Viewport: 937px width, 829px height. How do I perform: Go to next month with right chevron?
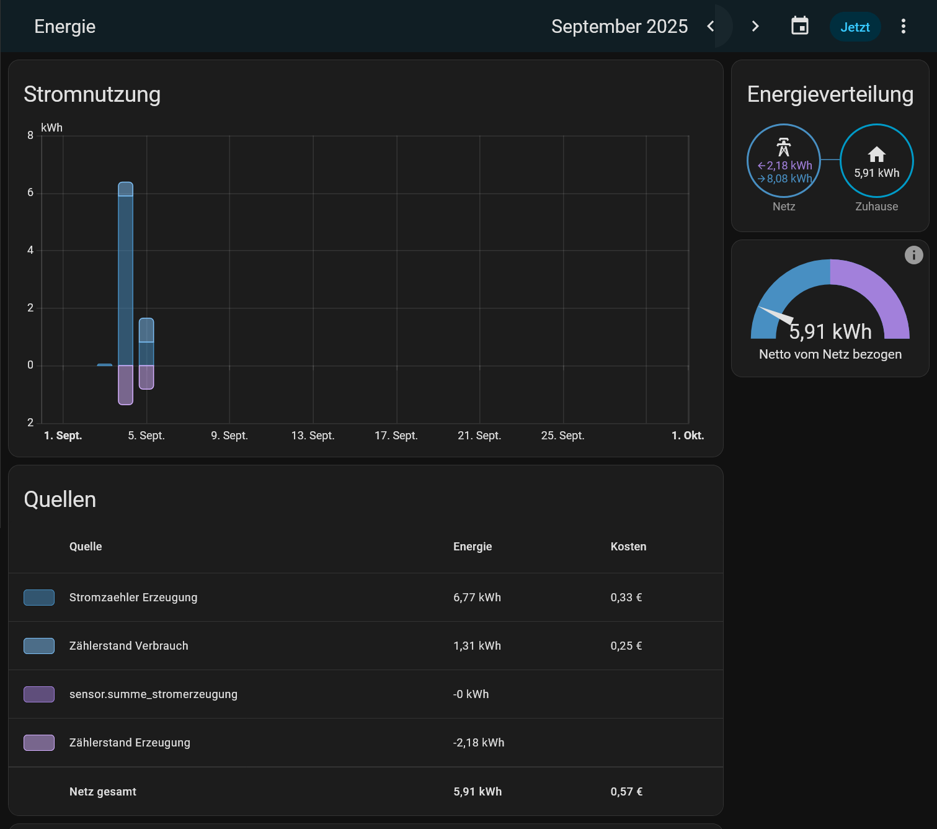[755, 26]
